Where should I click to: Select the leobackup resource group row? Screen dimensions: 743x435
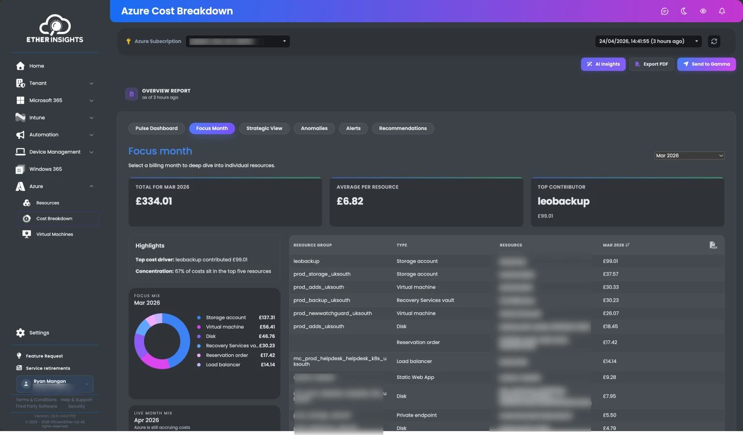coord(506,261)
